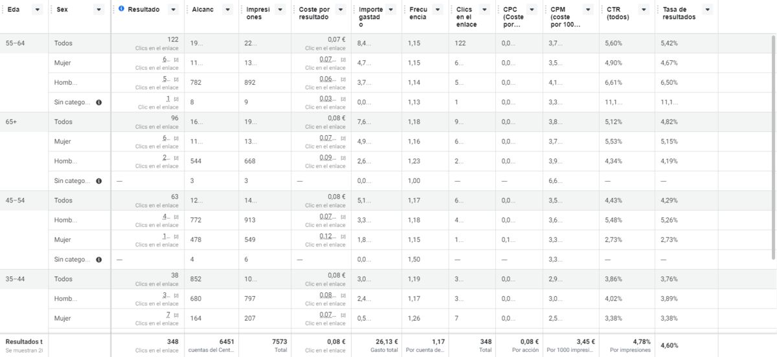Click the vertical scrollbar of the table
The image size is (777, 357).
pos(772,142)
